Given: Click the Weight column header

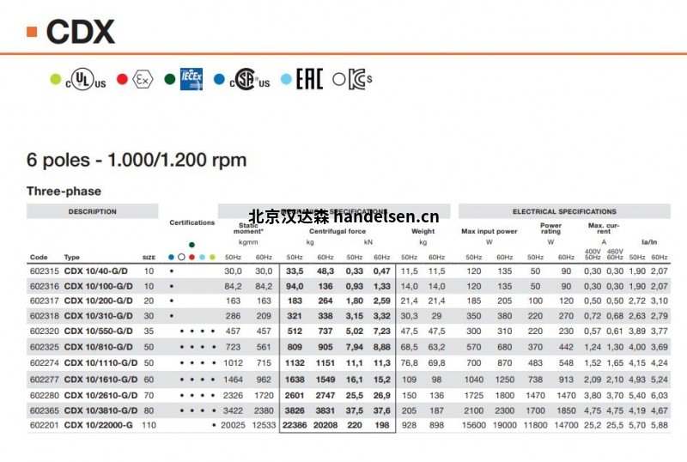Looking at the screenshot, I should pyautogui.click(x=423, y=231).
